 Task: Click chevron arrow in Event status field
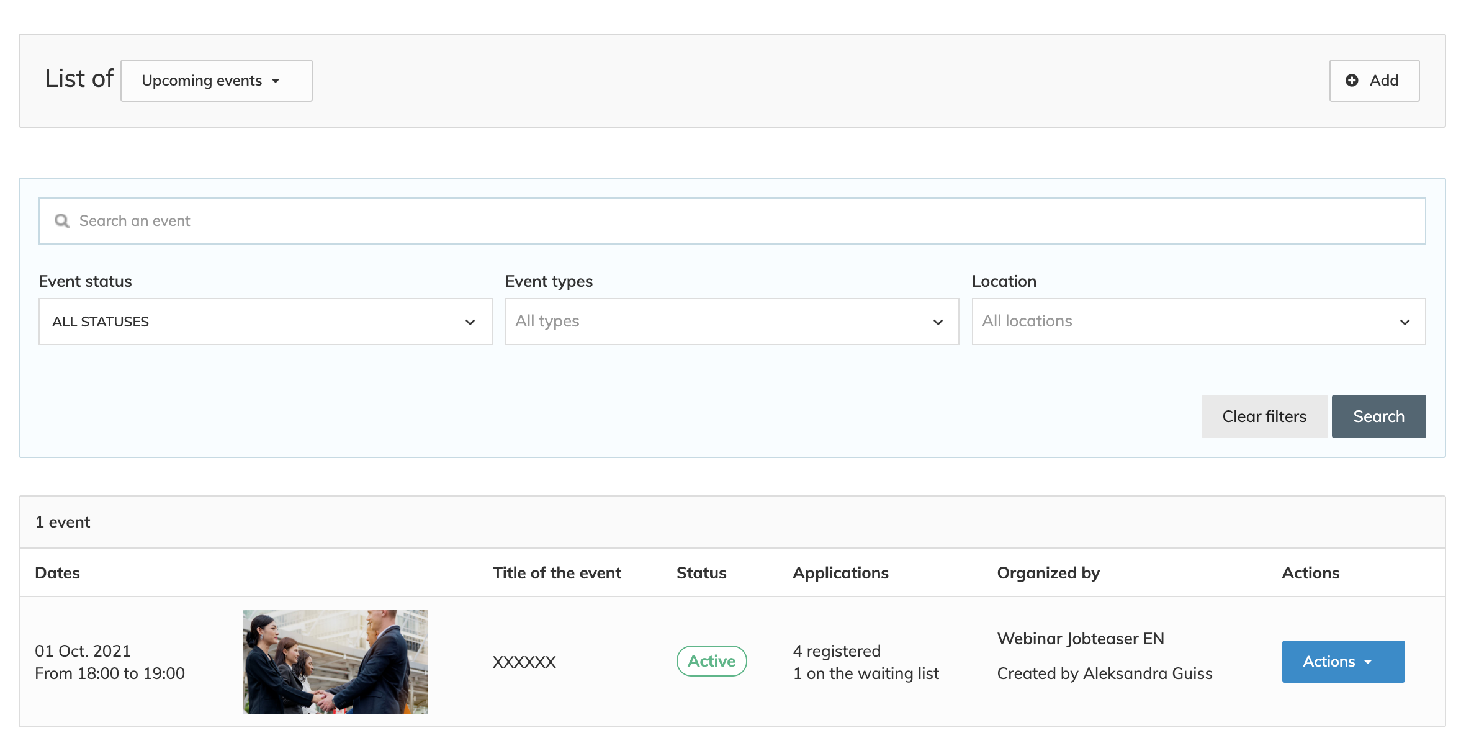pos(470,322)
